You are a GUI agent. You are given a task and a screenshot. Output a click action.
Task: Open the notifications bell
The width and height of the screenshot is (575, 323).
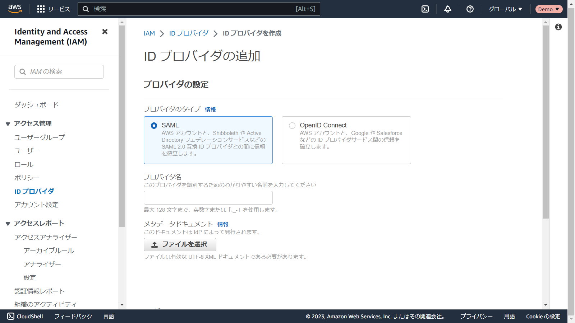click(x=447, y=9)
